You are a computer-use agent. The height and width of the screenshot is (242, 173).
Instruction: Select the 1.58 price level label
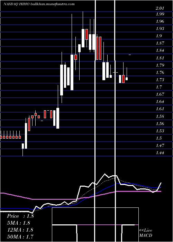(160, 116)
